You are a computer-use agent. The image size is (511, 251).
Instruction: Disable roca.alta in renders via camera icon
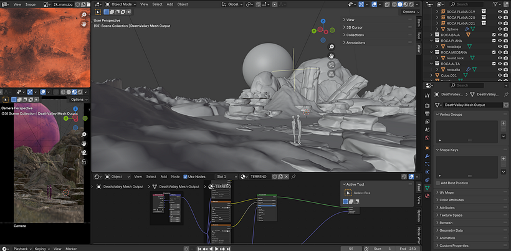click(x=505, y=69)
